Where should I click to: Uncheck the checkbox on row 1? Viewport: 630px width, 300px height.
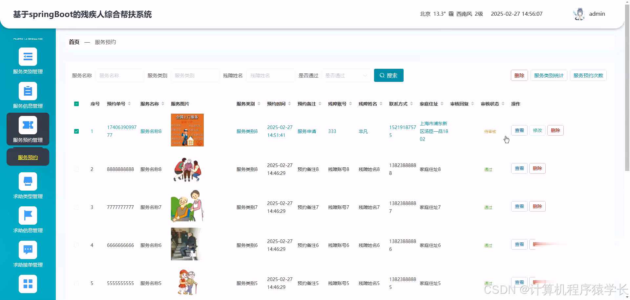tap(76, 131)
